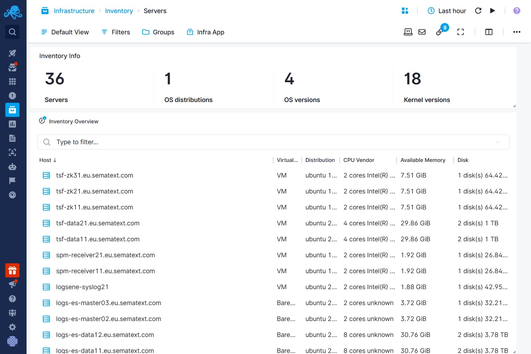Click the agent install laptop icon in toolbar

(408, 32)
